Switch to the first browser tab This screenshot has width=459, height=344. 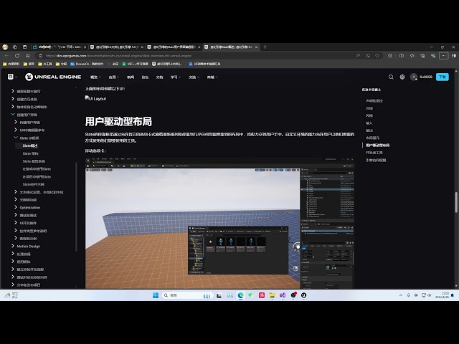pyautogui.click(x=60, y=47)
